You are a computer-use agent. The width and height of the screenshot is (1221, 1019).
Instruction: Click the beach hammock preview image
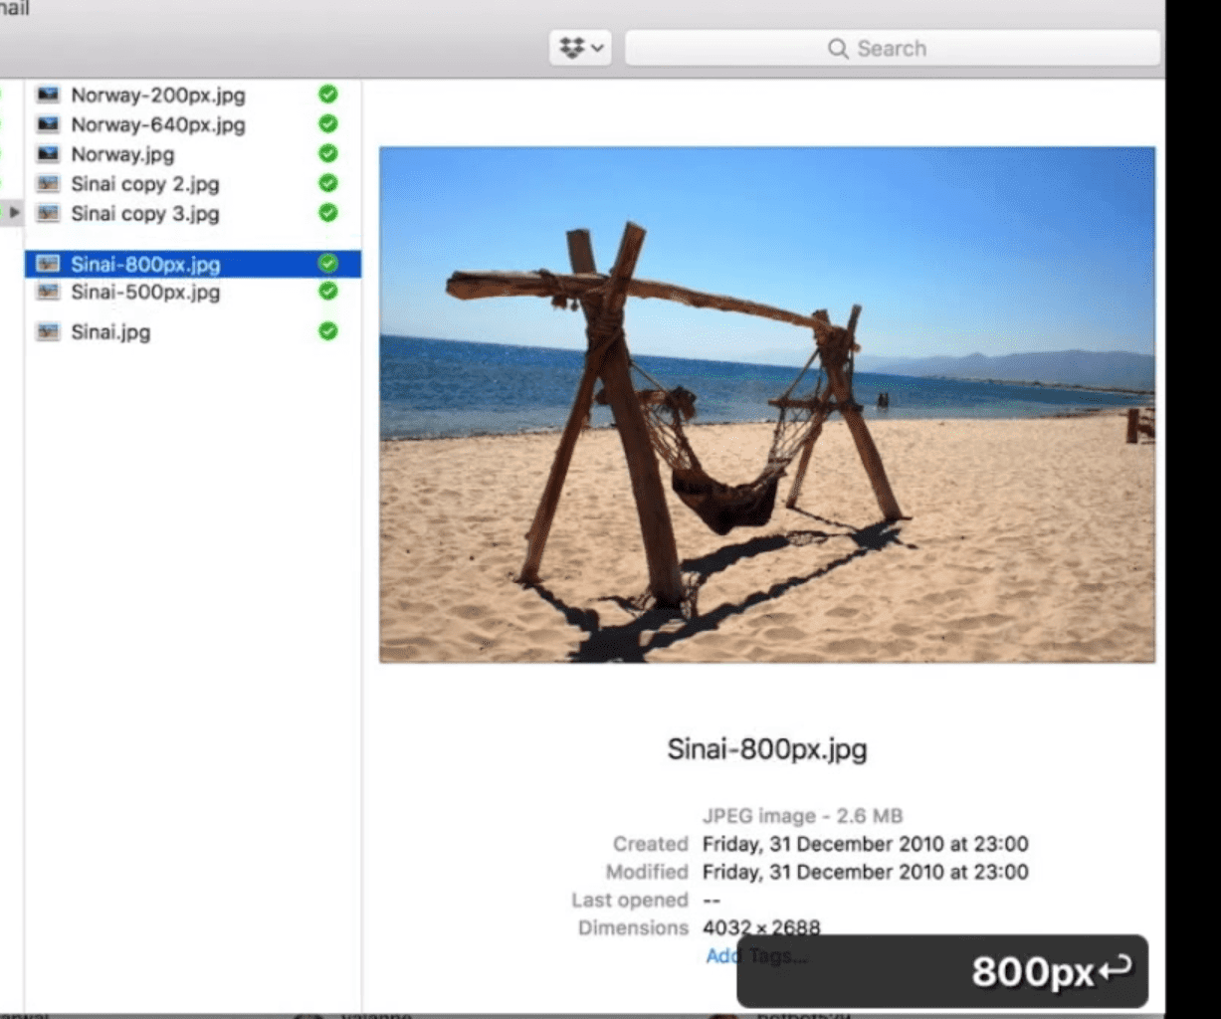coord(766,404)
